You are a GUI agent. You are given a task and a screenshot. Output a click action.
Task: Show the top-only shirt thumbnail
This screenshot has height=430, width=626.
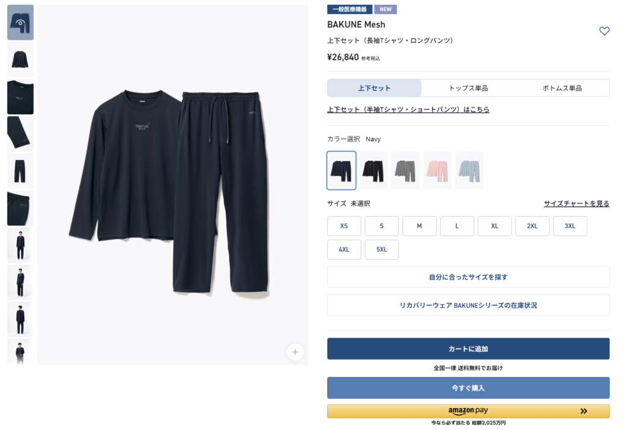click(x=20, y=59)
